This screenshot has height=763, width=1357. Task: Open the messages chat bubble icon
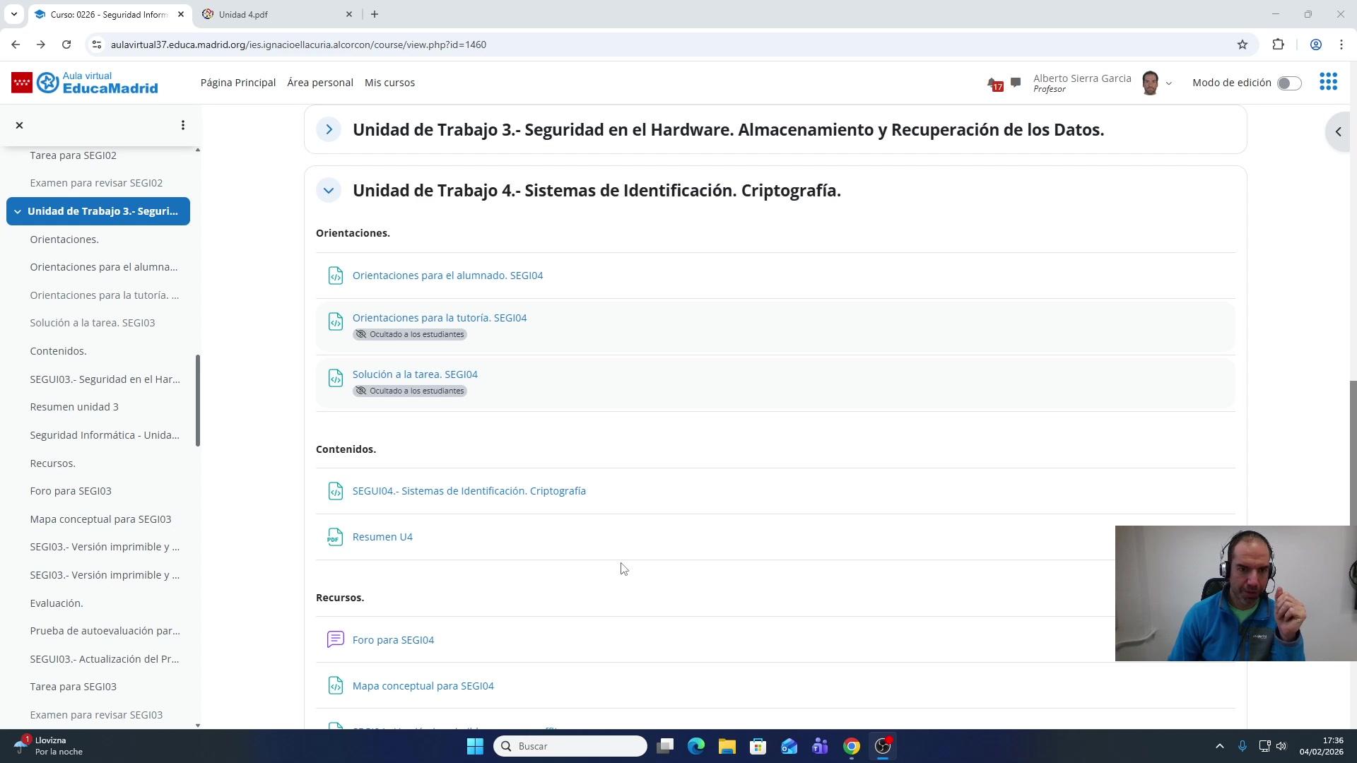pyautogui.click(x=1016, y=83)
